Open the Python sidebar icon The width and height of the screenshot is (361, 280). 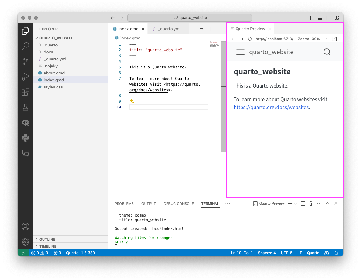[25, 138]
